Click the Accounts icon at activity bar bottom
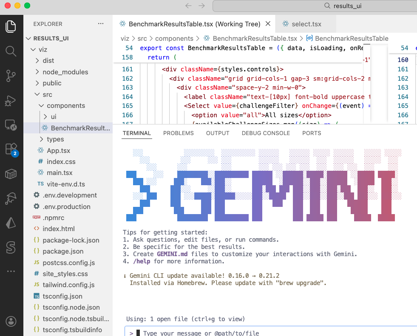 pos(11,322)
